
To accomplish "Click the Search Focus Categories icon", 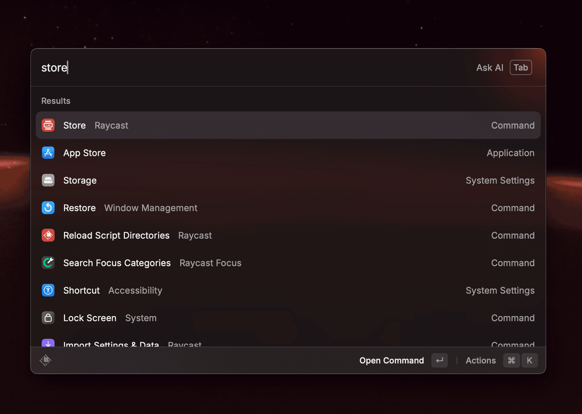I will 48,263.
